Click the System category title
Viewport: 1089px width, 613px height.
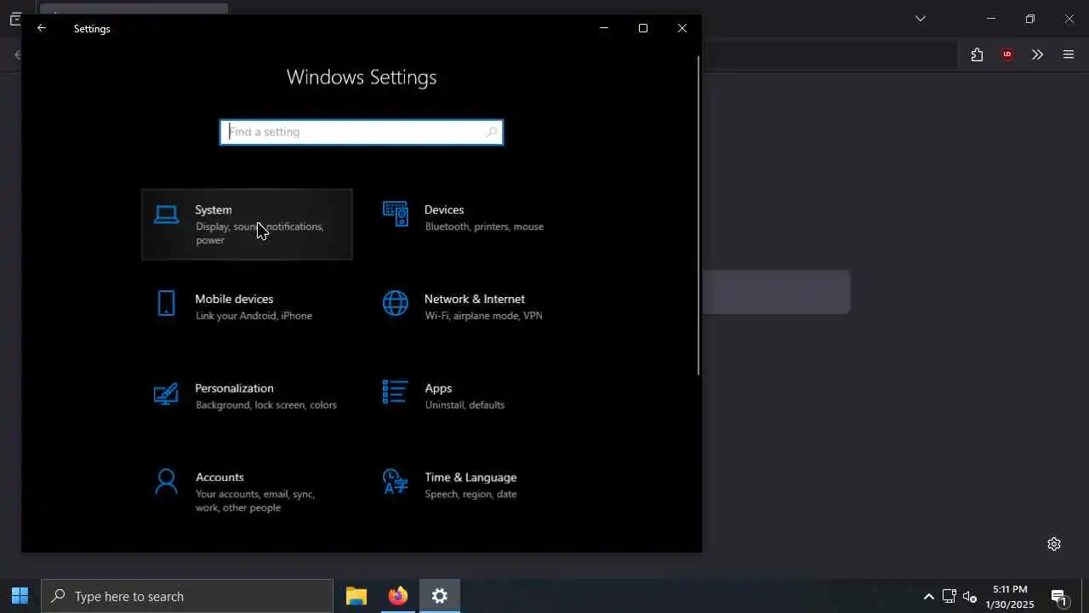point(214,209)
